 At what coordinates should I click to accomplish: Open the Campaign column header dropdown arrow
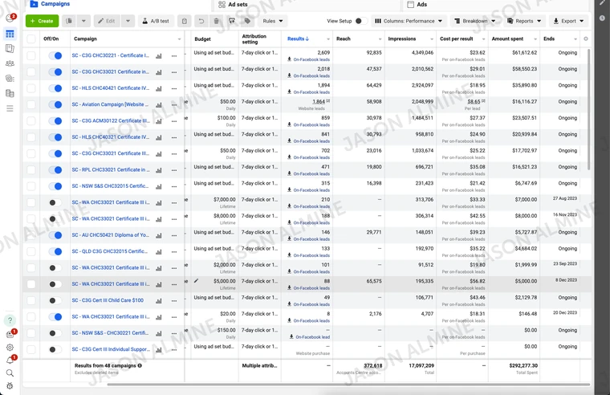179,39
